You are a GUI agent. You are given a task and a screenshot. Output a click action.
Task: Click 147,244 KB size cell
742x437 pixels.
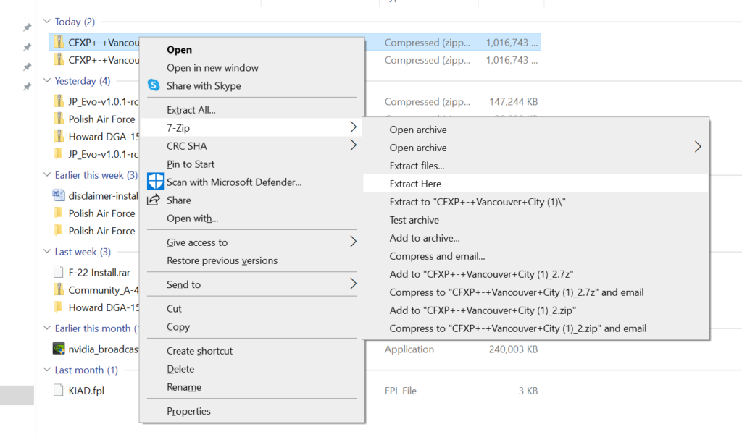[514, 101]
